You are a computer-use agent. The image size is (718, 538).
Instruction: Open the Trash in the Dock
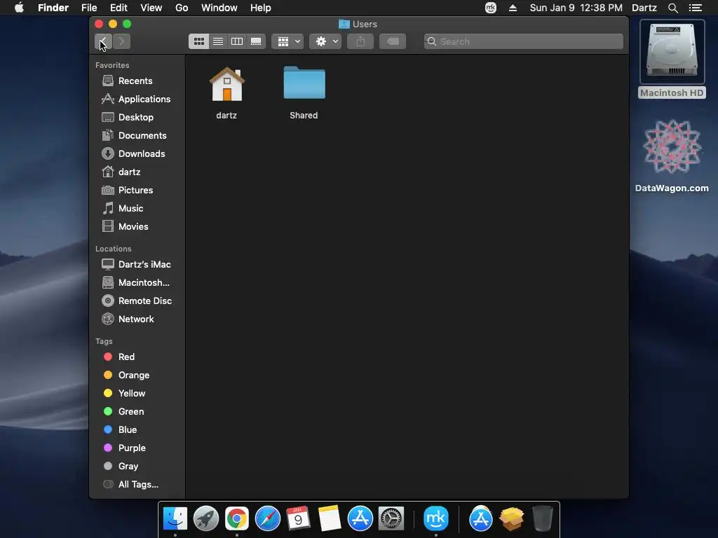tap(542, 519)
